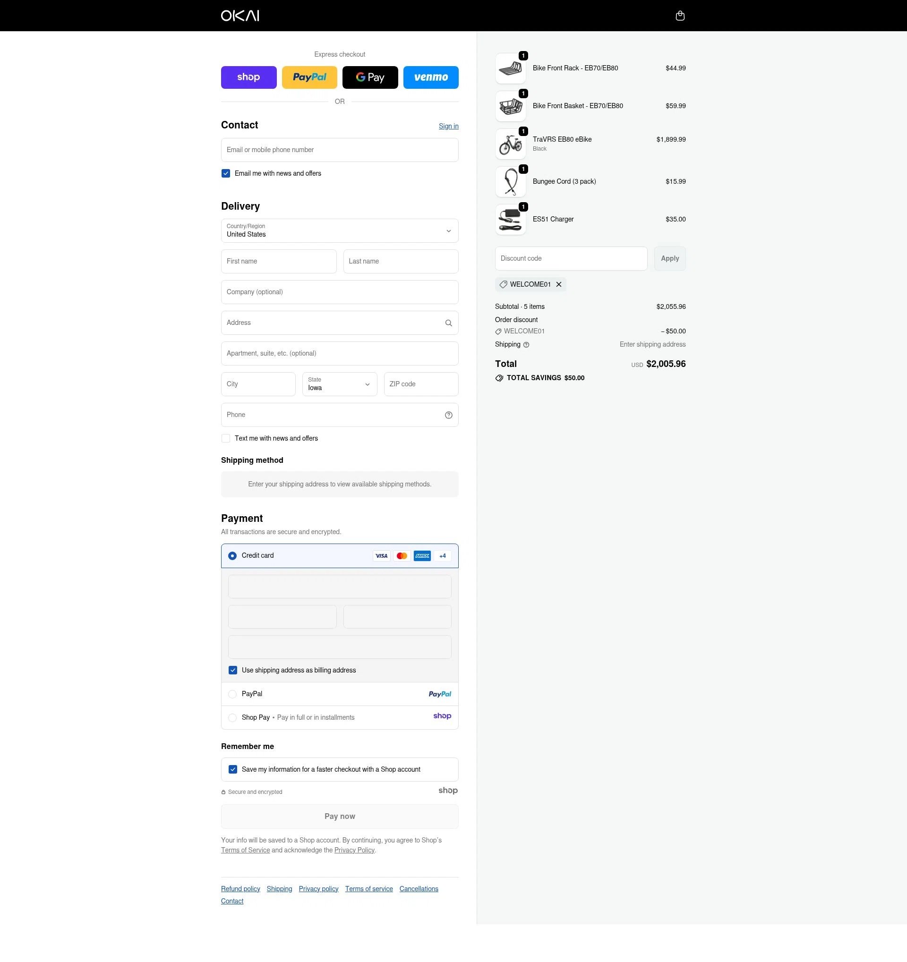The image size is (907, 962).
Task: Enable Text me with news and offers
Action: point(225,438)
